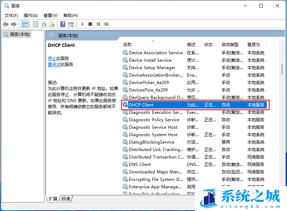Click the services window title bar icon
Screen dimensions: 287x211
[x=7, y=6]
